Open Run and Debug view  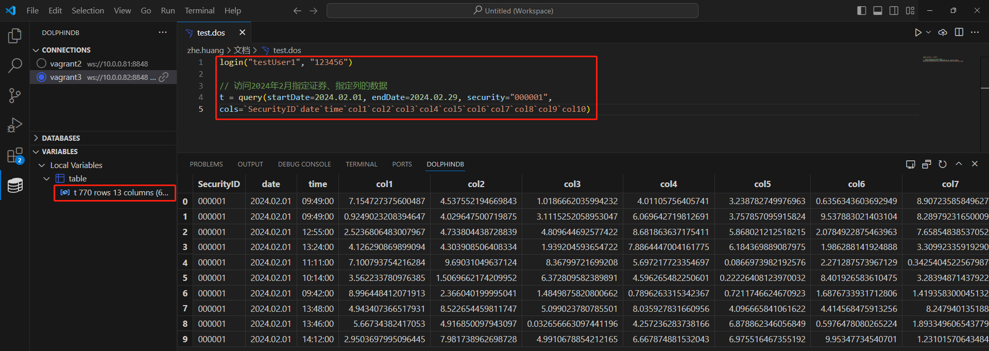click(x=15, y=125)
